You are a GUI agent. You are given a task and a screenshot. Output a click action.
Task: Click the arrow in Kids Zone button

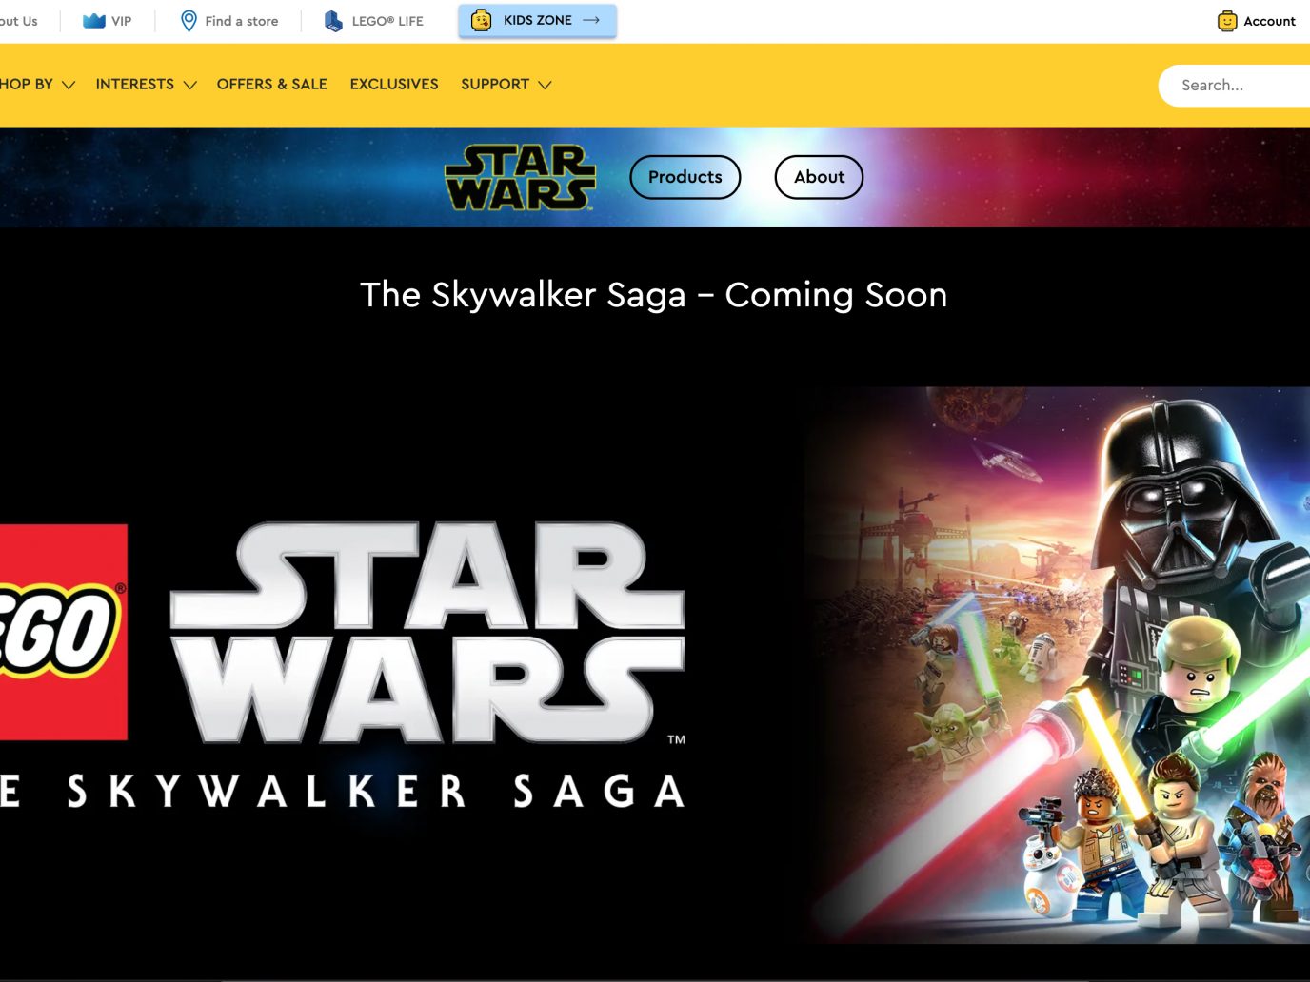pyautogui.click(x=591, y=20)
